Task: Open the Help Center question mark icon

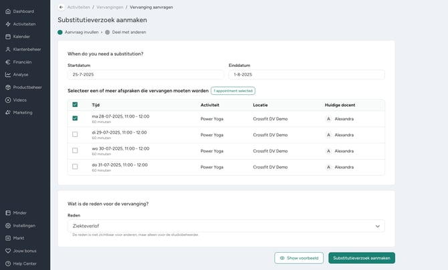Action: click(8, 263)
